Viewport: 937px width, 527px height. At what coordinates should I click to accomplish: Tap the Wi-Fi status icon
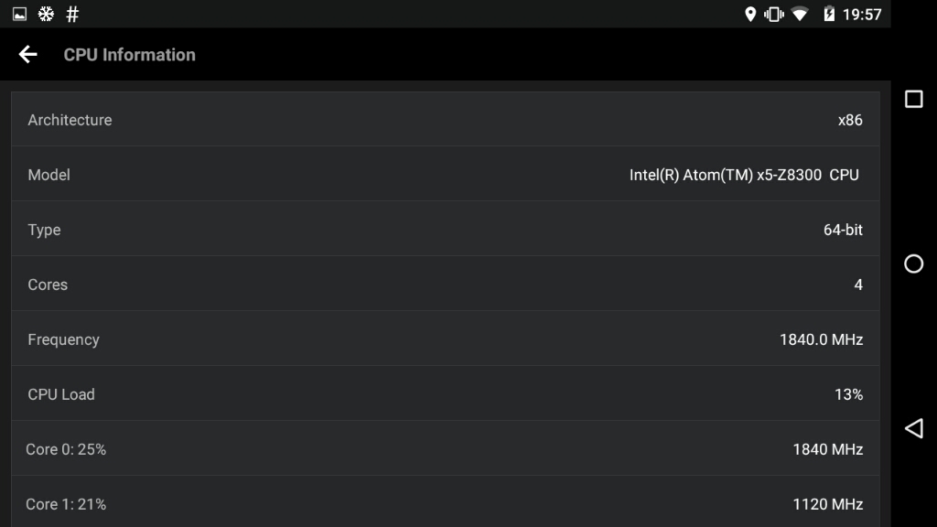pyautogui.click(x=800, y=14)
